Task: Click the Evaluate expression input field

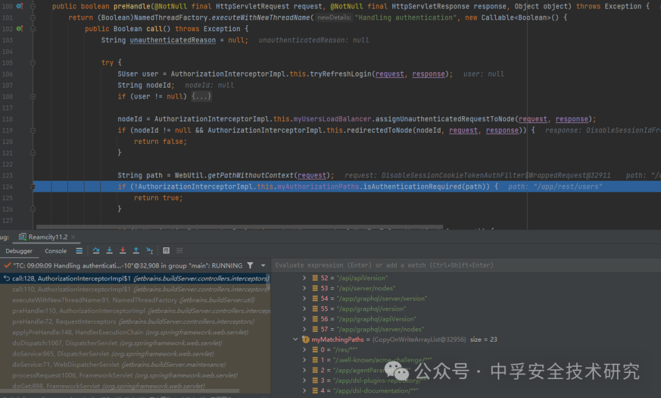Action: click(466, 265)
